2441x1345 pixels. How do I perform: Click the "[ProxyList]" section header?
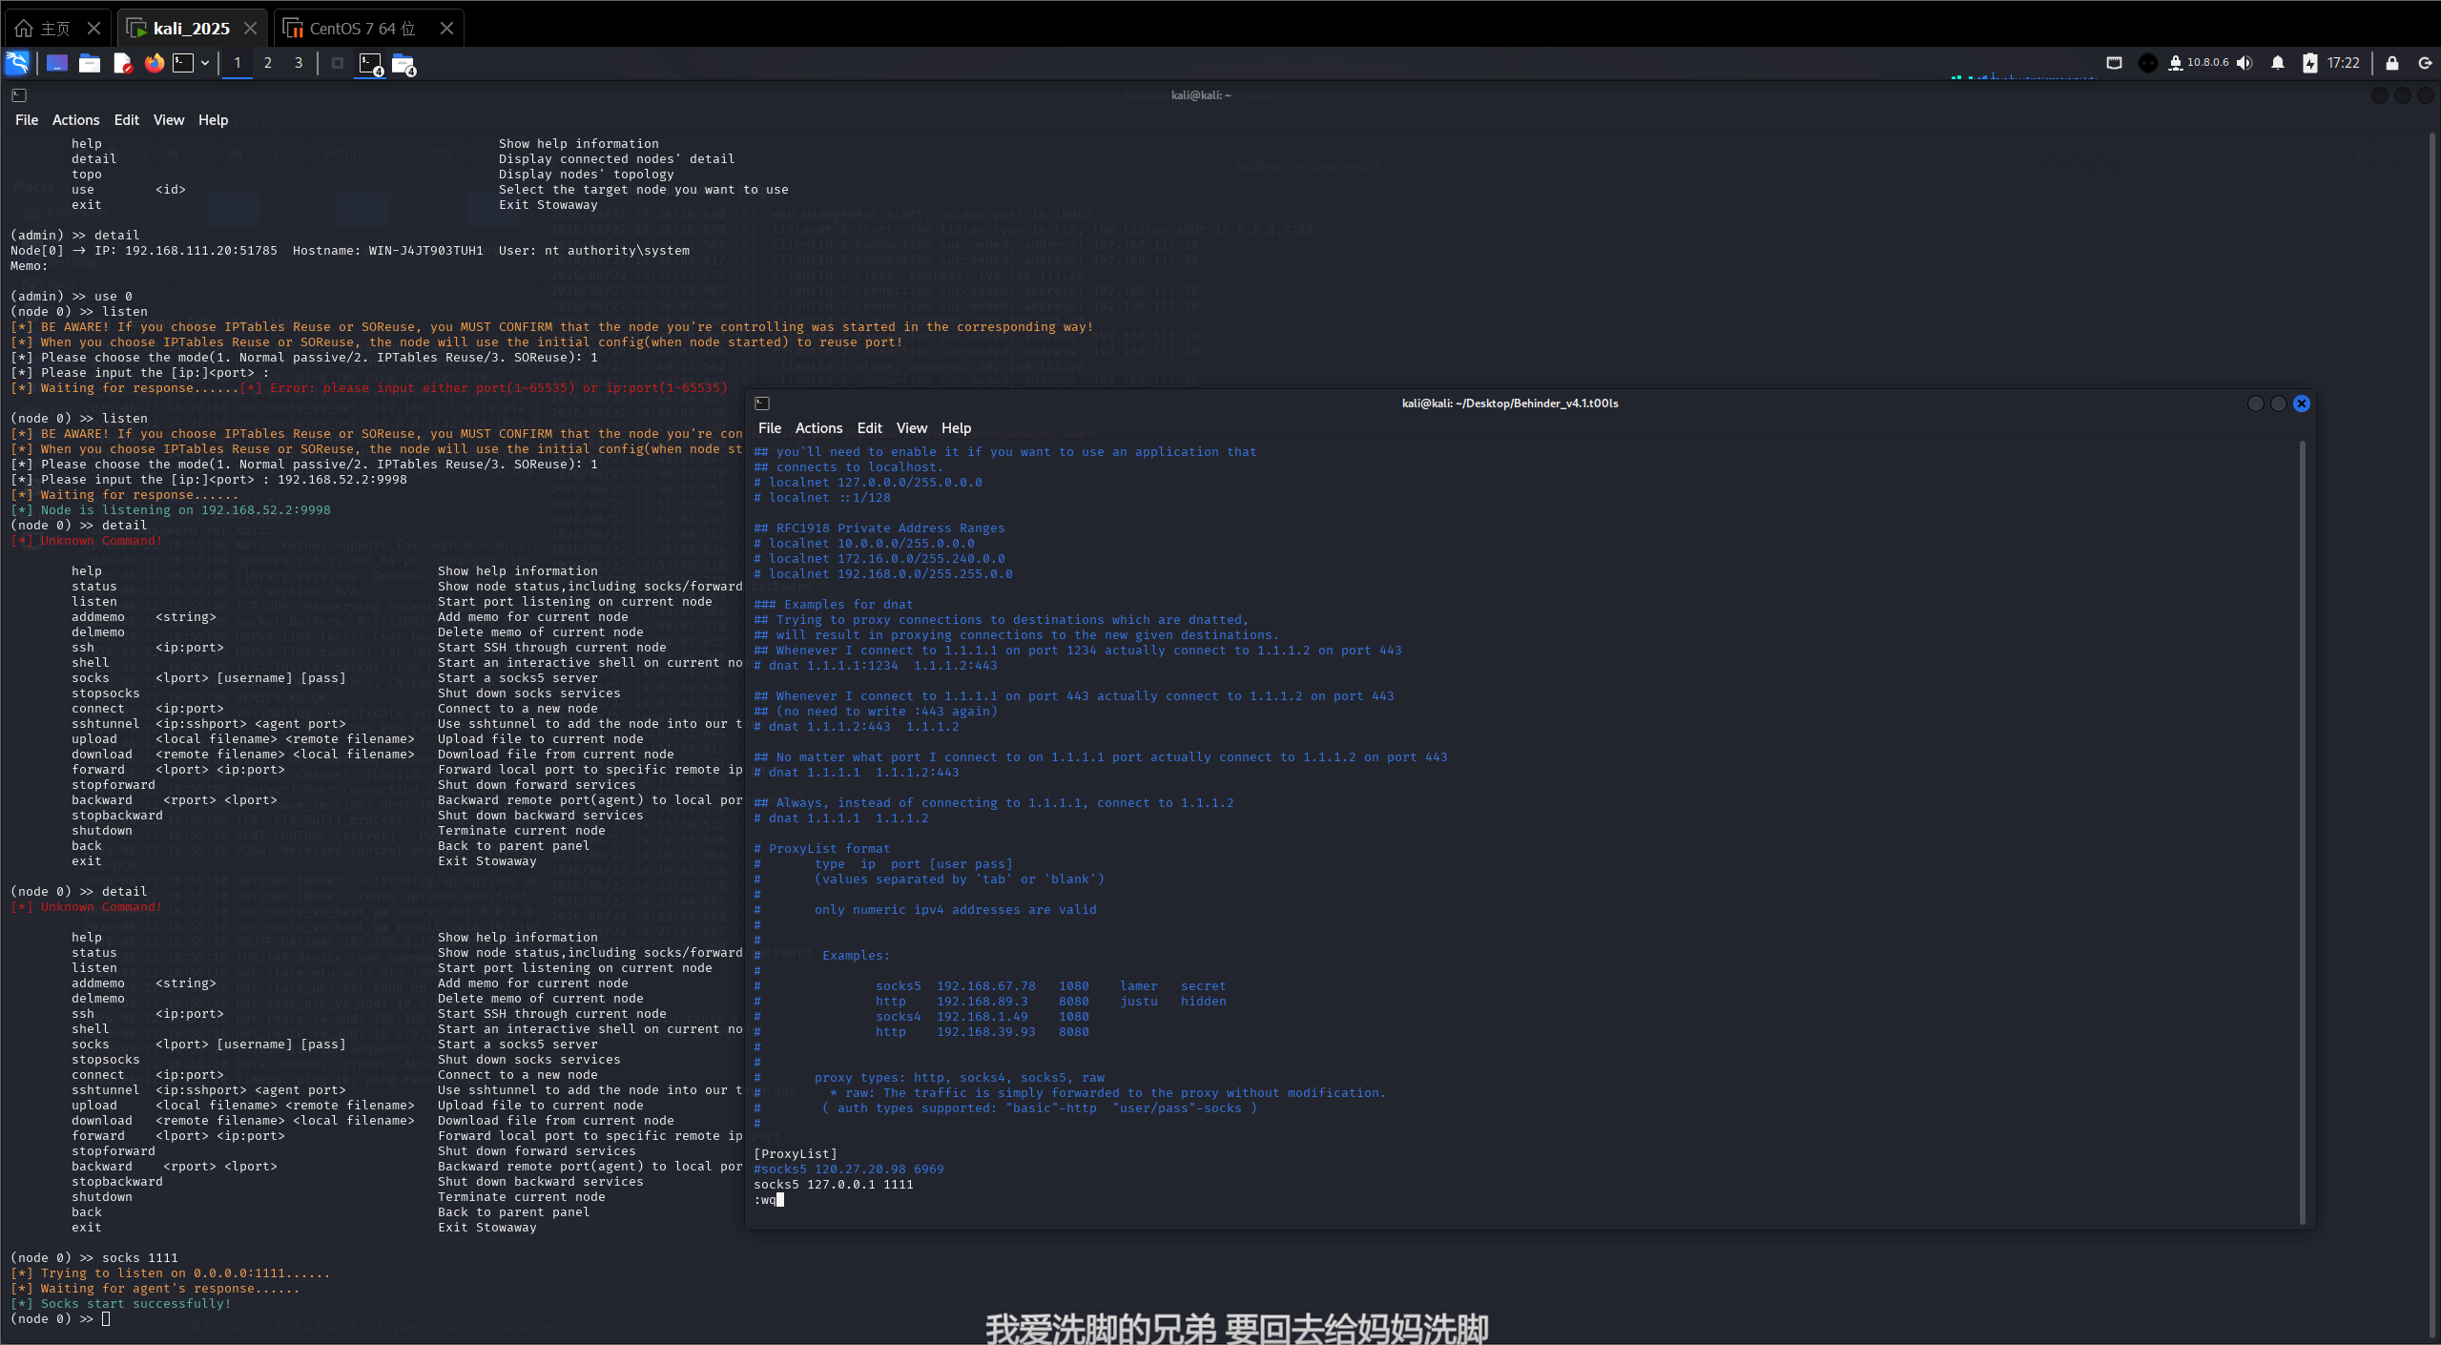click(x=796, y=1154)
